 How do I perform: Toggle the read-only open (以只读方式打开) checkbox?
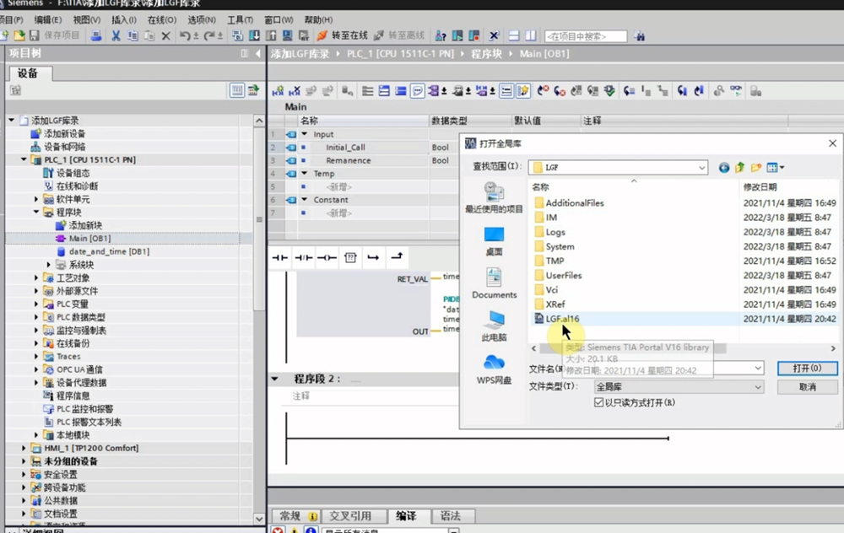coord(599,403)
